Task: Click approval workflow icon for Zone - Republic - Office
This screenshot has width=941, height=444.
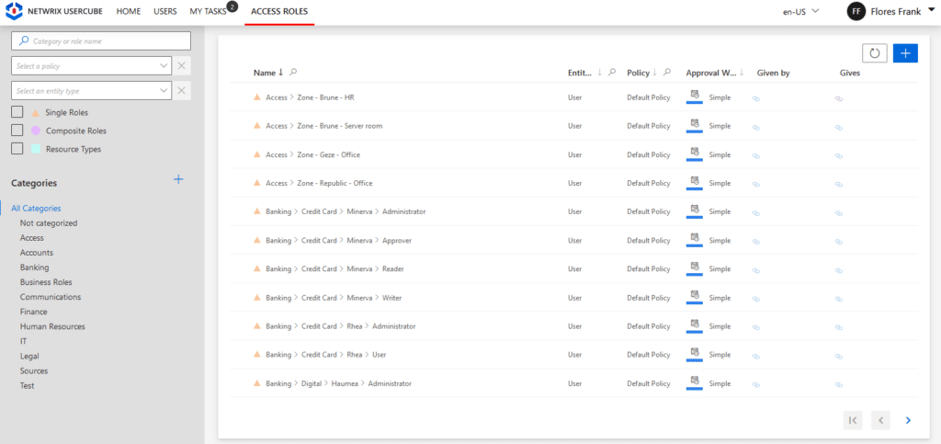Action: point(695,180)
